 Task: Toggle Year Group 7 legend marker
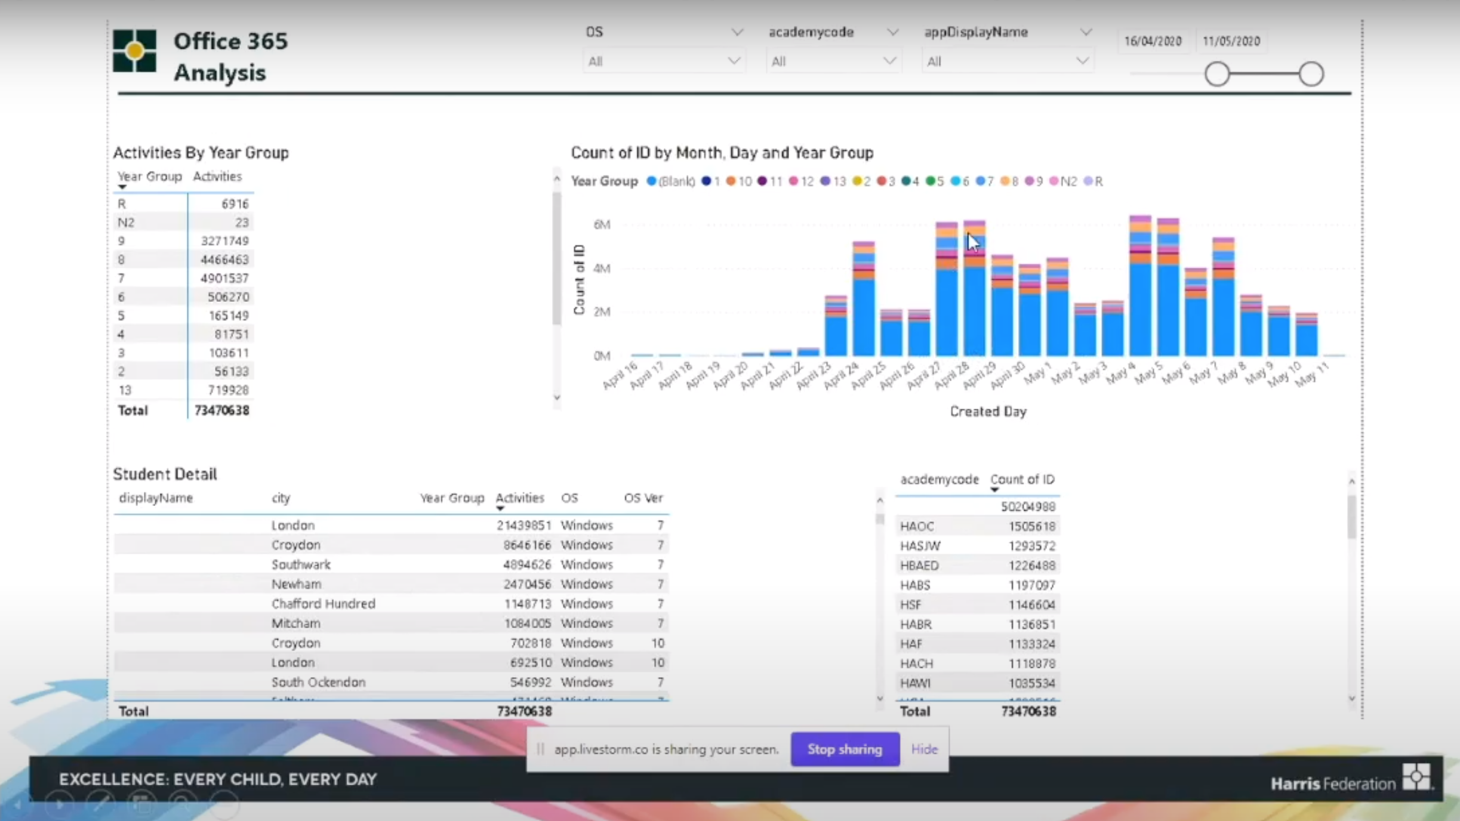point(980,181)
